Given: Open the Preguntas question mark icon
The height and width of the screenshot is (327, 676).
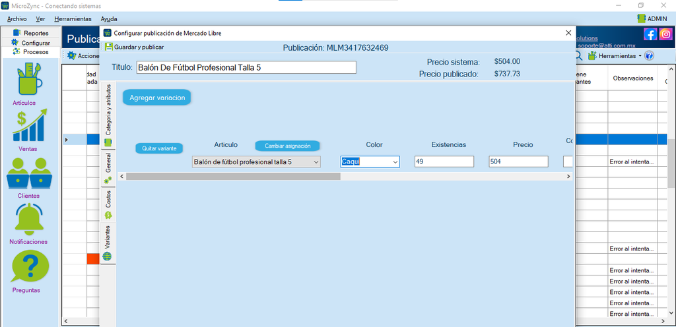Looking at the screenshot, I should click(x=30, y=266).
